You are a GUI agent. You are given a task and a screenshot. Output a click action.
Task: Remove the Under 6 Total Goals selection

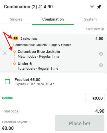101,65
